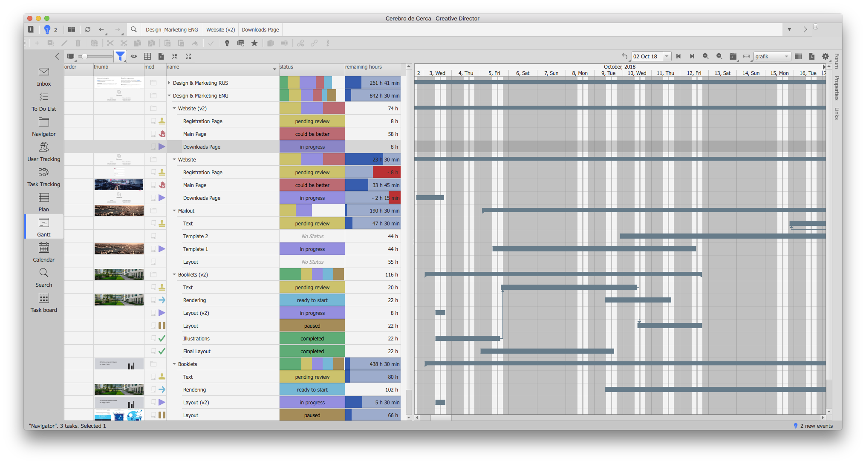
Task: Click the blue filter funnel icon
Action: pos(120,56)
